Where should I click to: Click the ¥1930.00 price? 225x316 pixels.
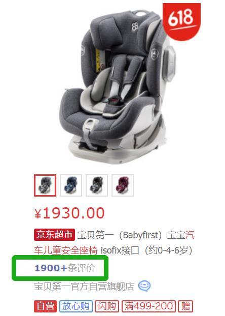point(69,213)
